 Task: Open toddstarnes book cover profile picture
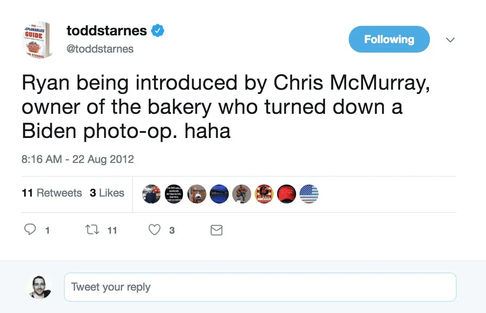pos(37,40)
